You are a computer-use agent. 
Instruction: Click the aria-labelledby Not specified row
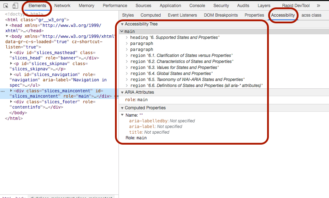(x=162, y=121)
